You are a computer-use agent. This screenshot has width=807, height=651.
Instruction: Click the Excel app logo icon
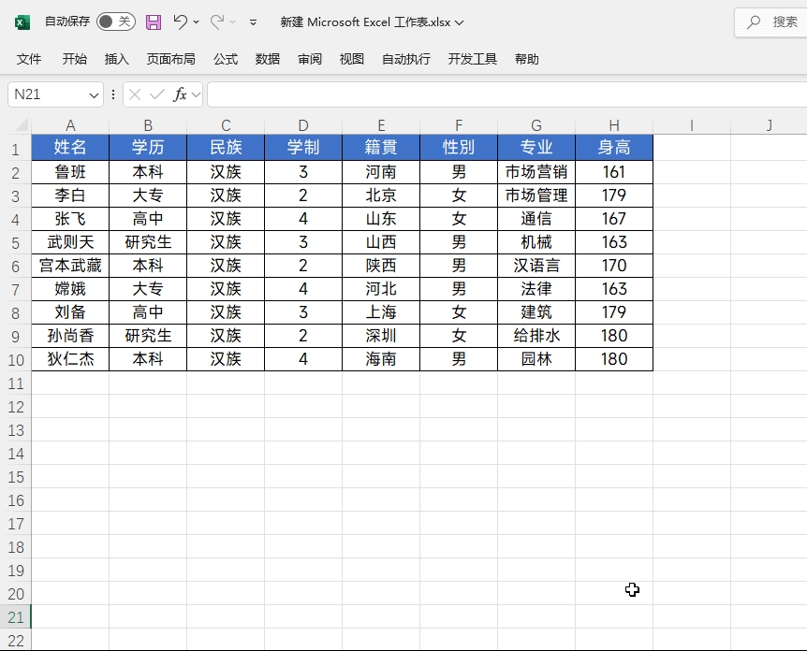coord(22,22)
